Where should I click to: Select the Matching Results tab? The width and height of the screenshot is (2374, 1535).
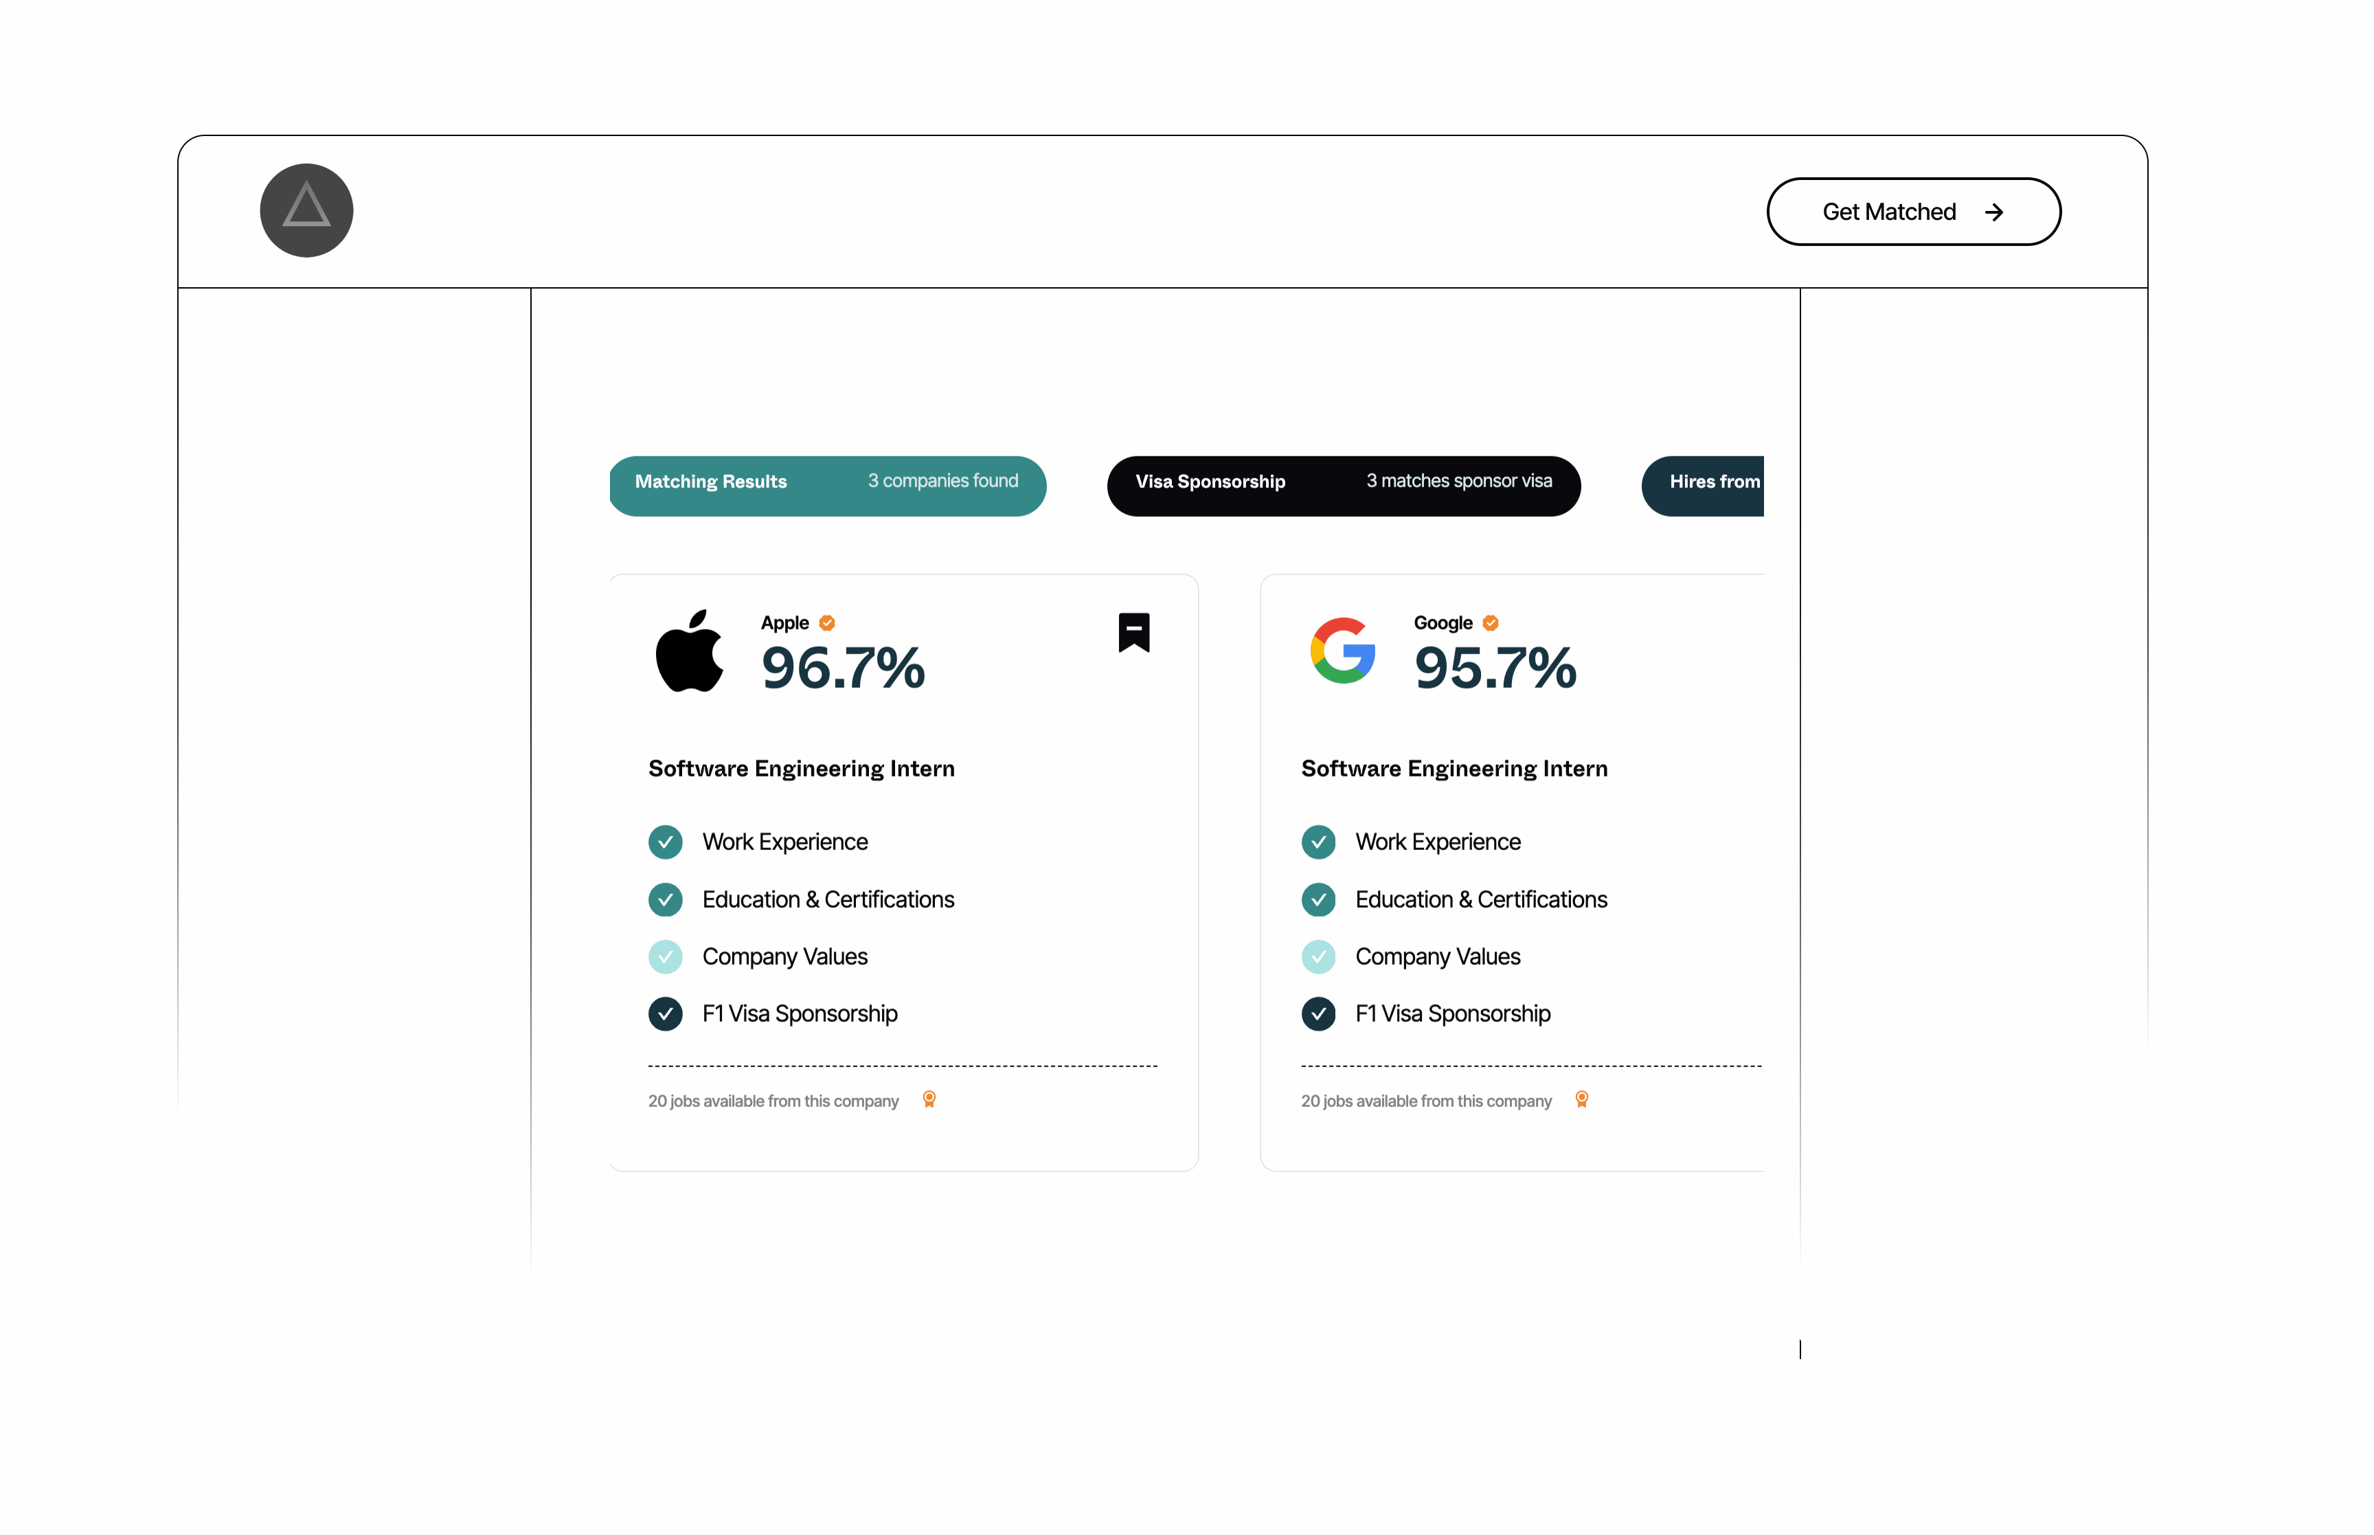point(828,486)
